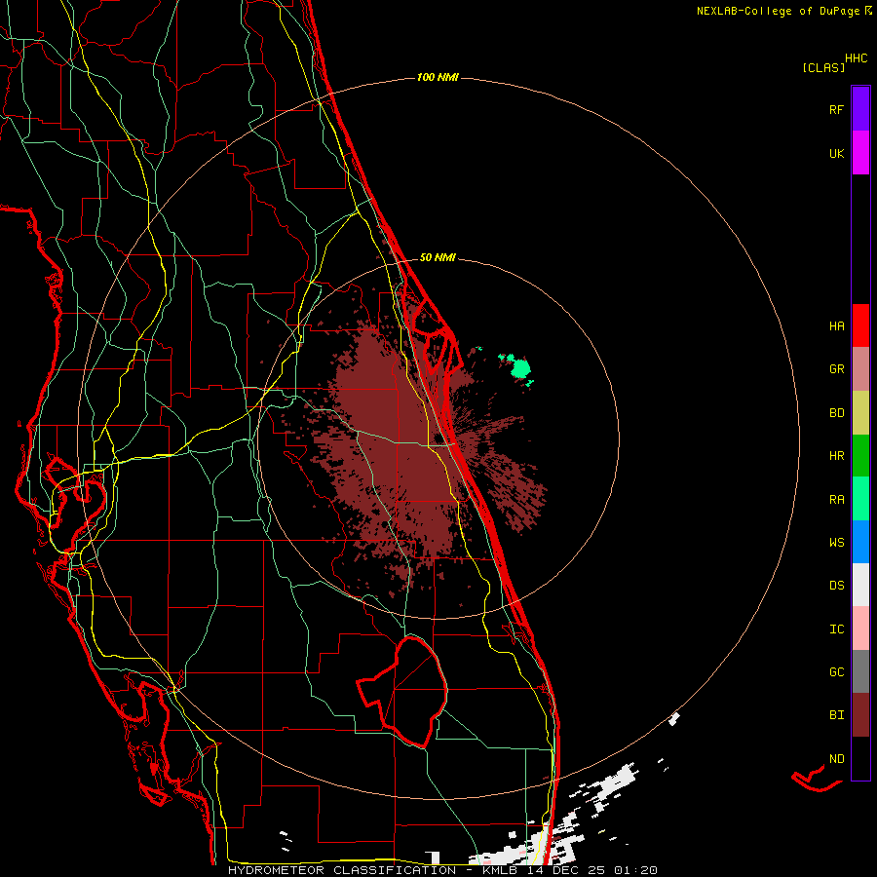Screen dimensions: 877x877
Task: Click the 100 NMI range ring label
Action: pos(438,77)
